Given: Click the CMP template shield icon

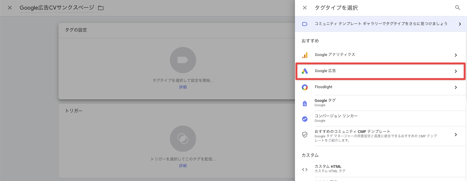Looking at the screenshot, I should pyautogui.click(x=305, y=135).
